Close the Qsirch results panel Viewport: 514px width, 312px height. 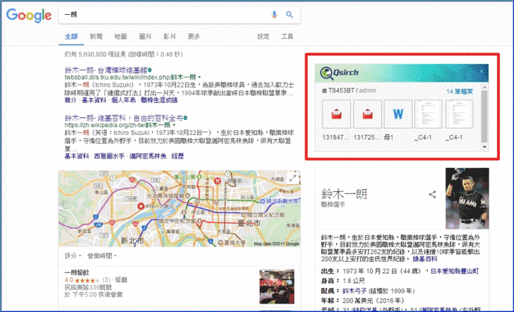482,71
